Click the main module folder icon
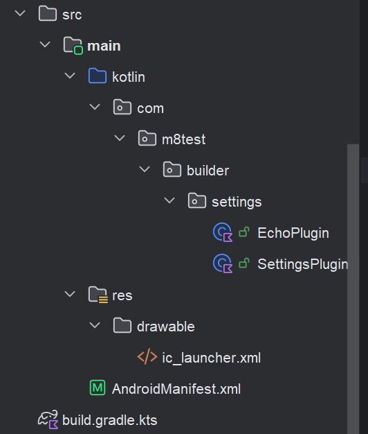The image size is (368, 434). pyautogui.click(x=73, y=45)
